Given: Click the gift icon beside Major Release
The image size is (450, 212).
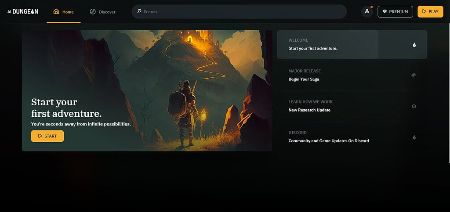Looking at the screenshot, I should (x=414, y=75).
